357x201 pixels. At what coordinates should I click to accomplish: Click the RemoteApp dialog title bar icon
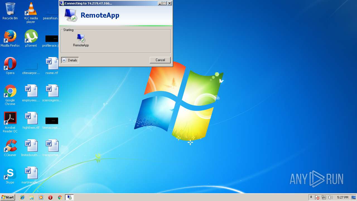(x=62, y=3)
